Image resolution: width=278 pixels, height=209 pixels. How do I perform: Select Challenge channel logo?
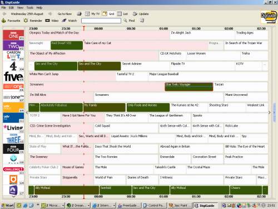13,169
